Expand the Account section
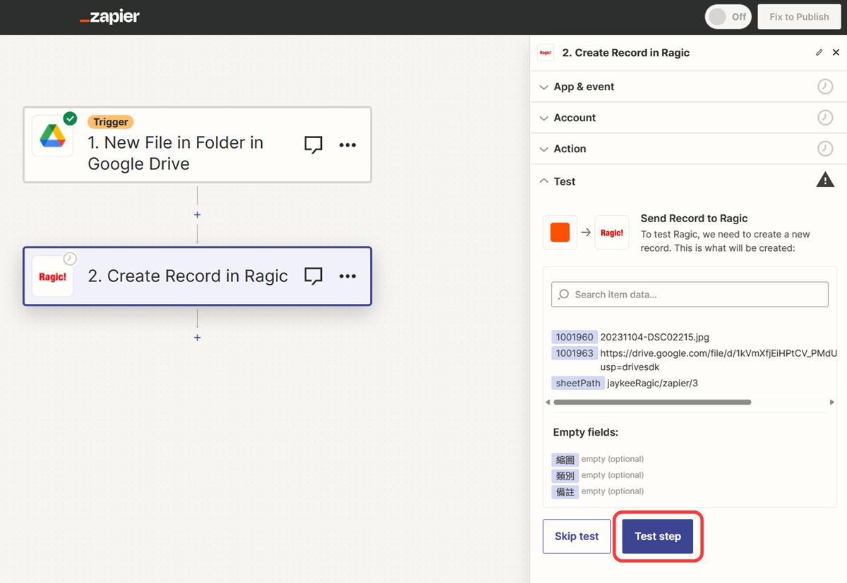The image size is (847, 583). [x=575, y=118]
